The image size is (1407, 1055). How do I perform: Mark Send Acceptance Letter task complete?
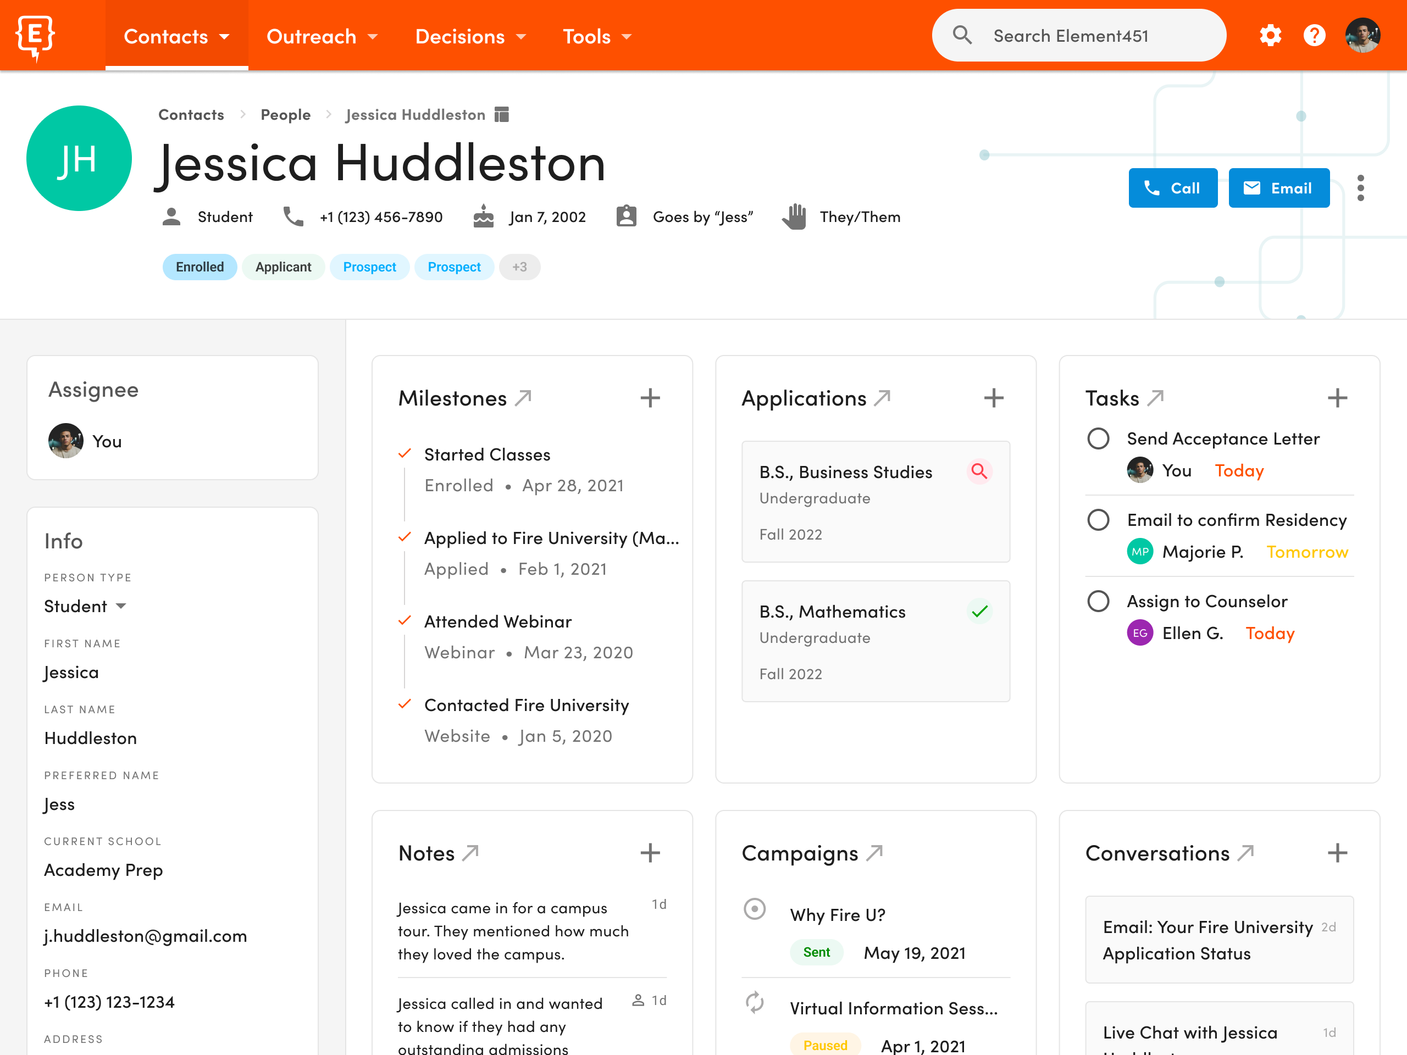1098,439
